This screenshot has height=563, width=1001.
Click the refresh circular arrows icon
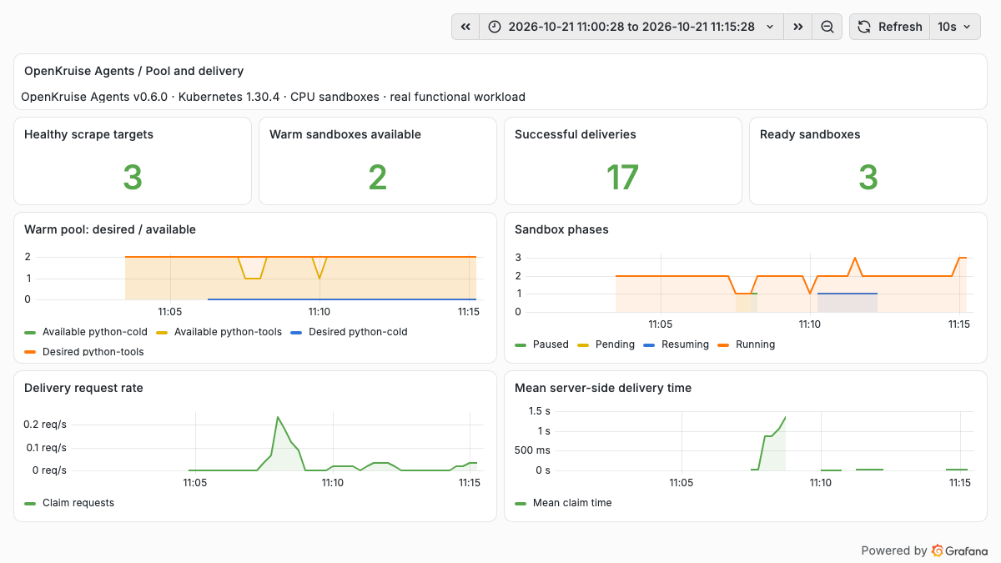(x=864, y=27)
